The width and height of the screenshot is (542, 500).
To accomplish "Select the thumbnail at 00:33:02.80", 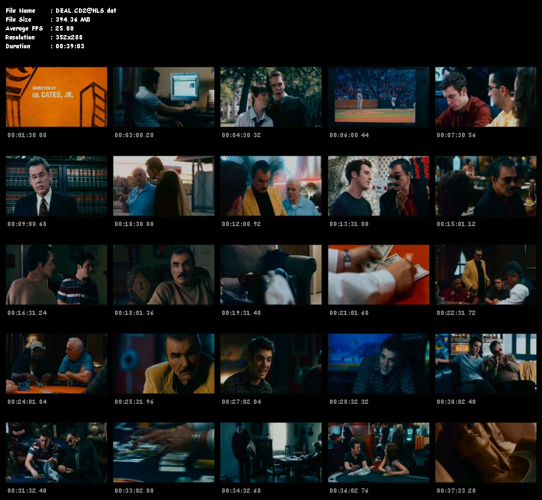I will click(x=163, y=452).
